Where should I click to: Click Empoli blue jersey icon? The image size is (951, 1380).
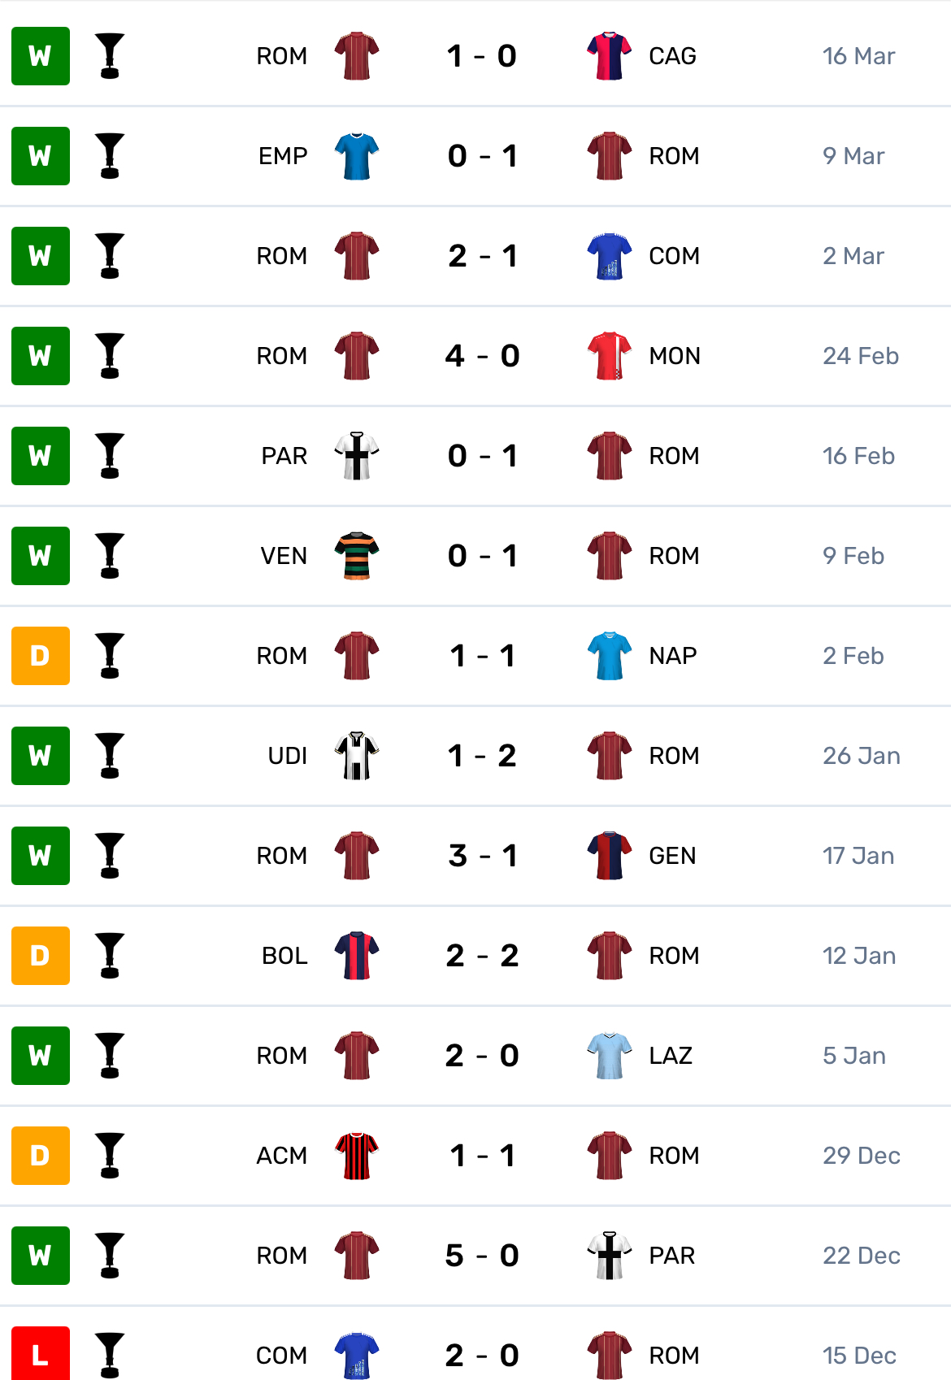pyautogui.click(x=357, y=156)
